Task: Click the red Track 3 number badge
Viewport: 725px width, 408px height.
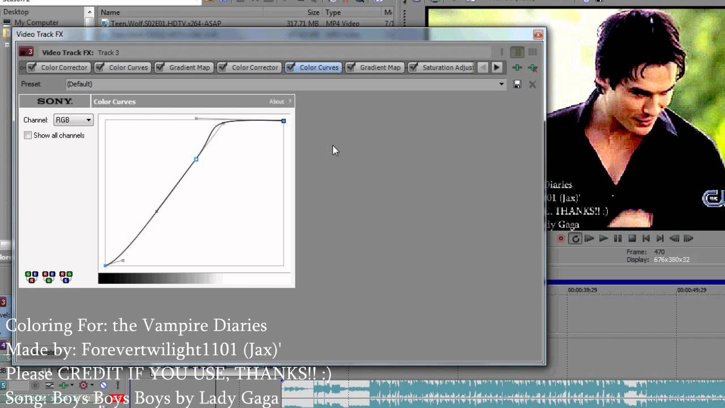Action: click(x=27, y=52)
